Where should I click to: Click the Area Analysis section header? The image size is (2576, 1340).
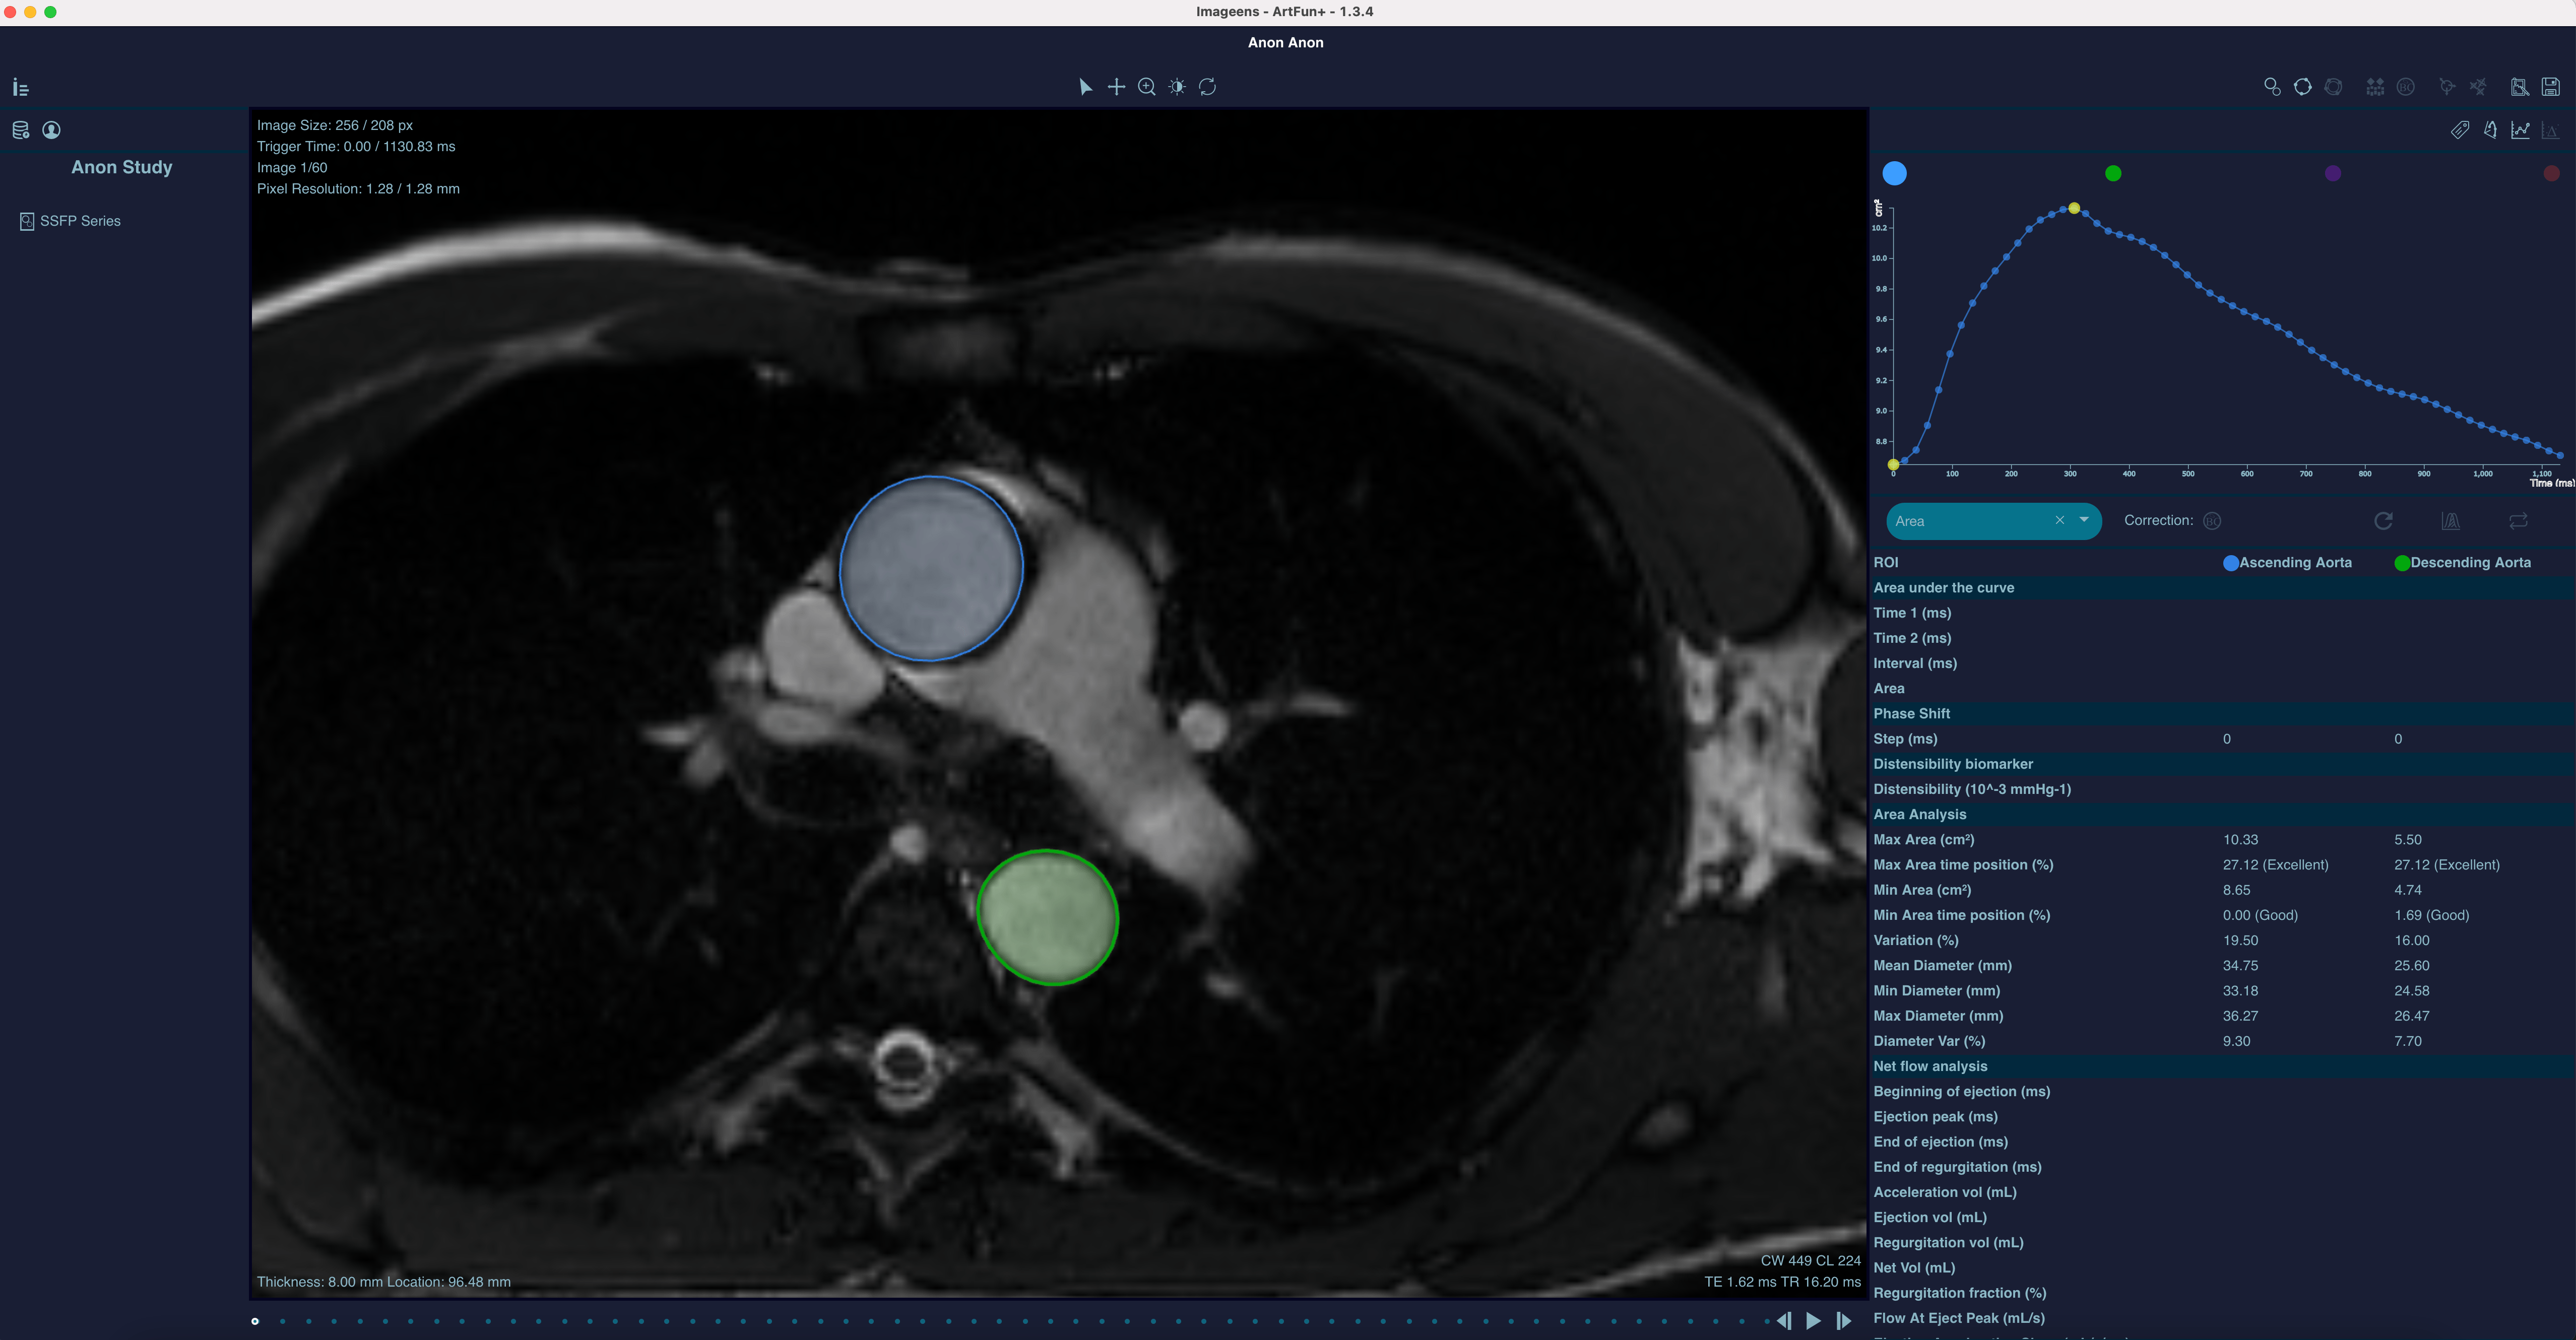pos(2222,814)
